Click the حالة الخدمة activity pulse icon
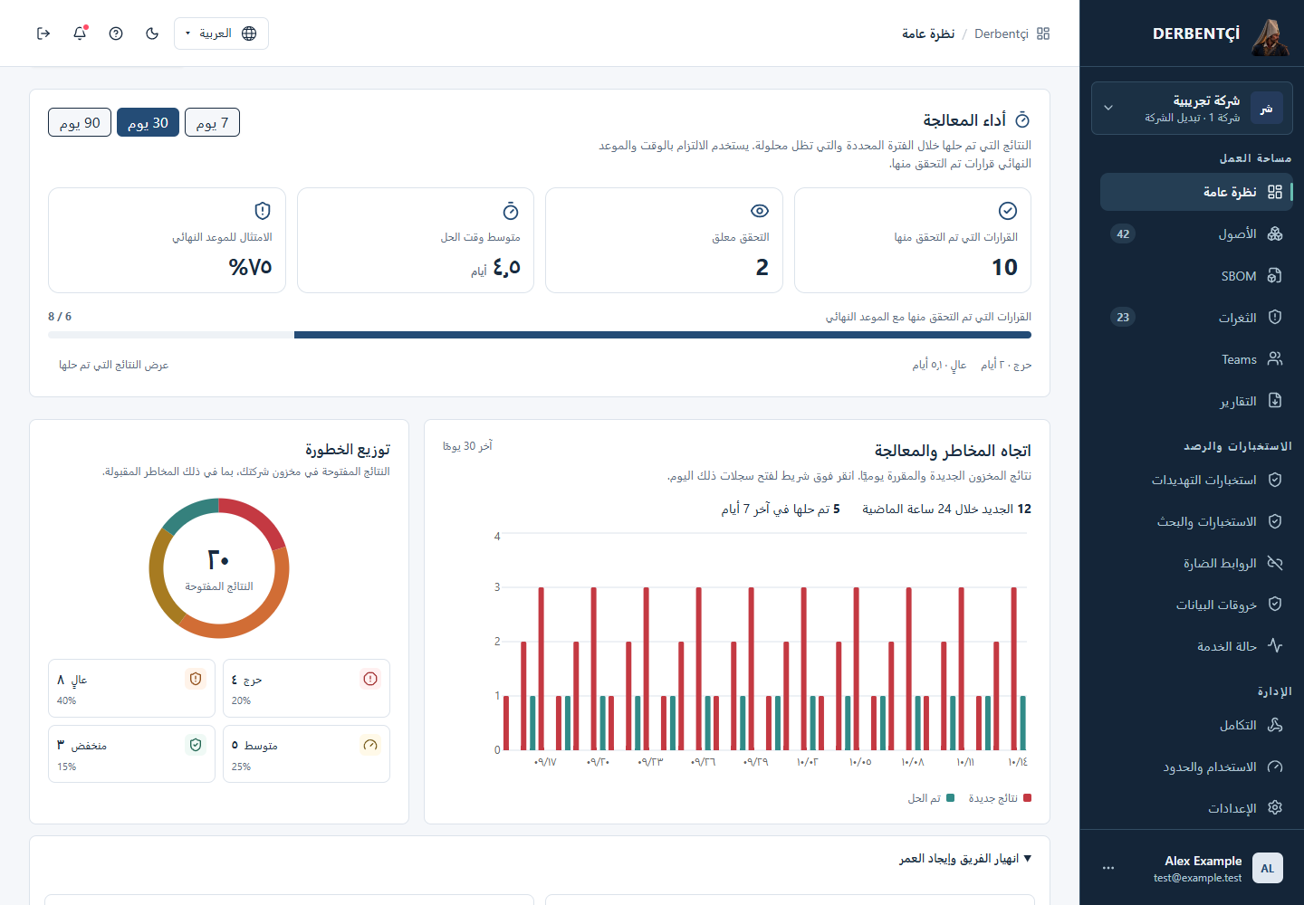This screenshot has width=1304, height=905. click(1275, 646)
